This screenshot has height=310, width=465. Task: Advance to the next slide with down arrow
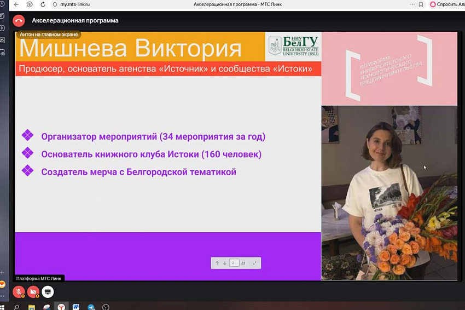[x=224, y=263]
